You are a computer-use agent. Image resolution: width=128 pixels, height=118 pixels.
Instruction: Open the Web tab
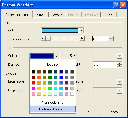pyautogui.click(x=109, y=15)
